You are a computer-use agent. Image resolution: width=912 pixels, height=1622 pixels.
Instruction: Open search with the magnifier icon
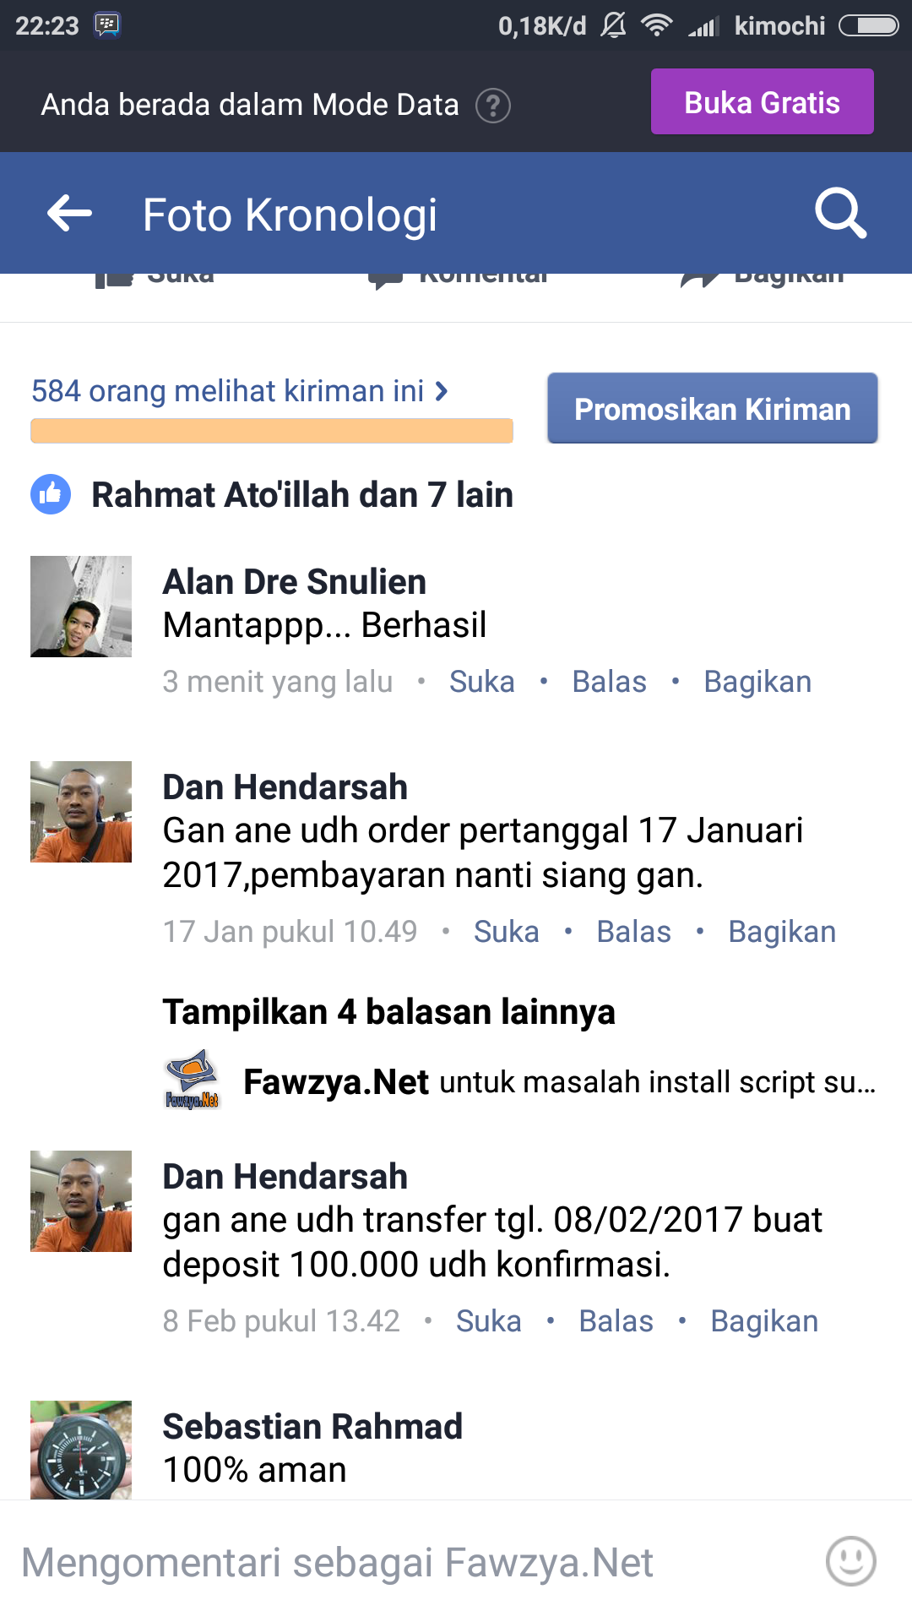[840, 213]
